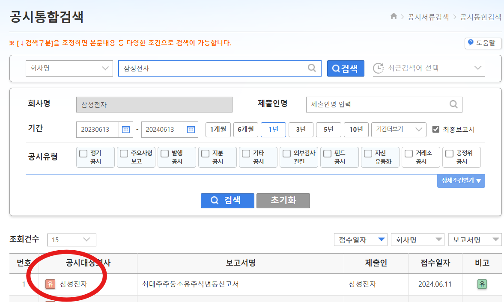Open the 기간더보기 dropdown
Screen dimensions: 504x302
click(x=398, y=128)
